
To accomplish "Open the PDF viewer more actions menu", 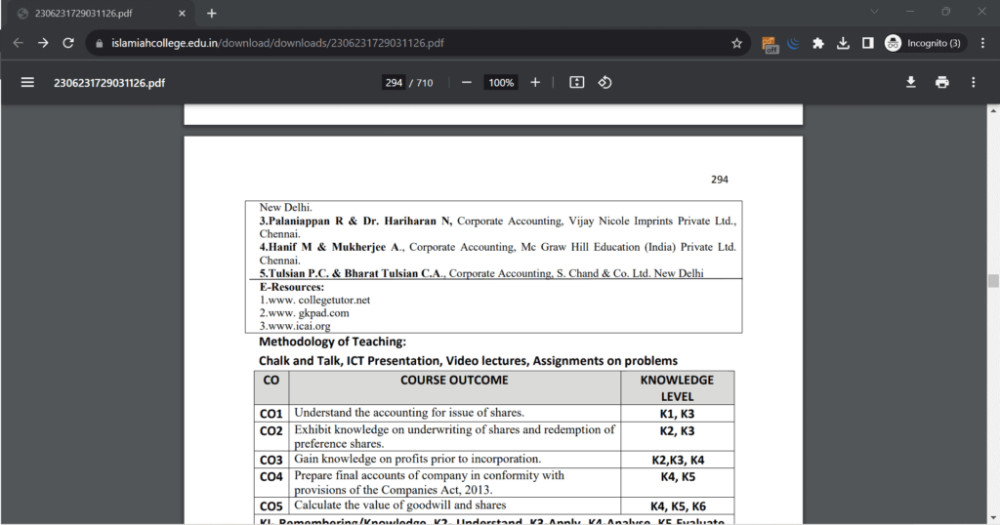I will coord(974,82).
